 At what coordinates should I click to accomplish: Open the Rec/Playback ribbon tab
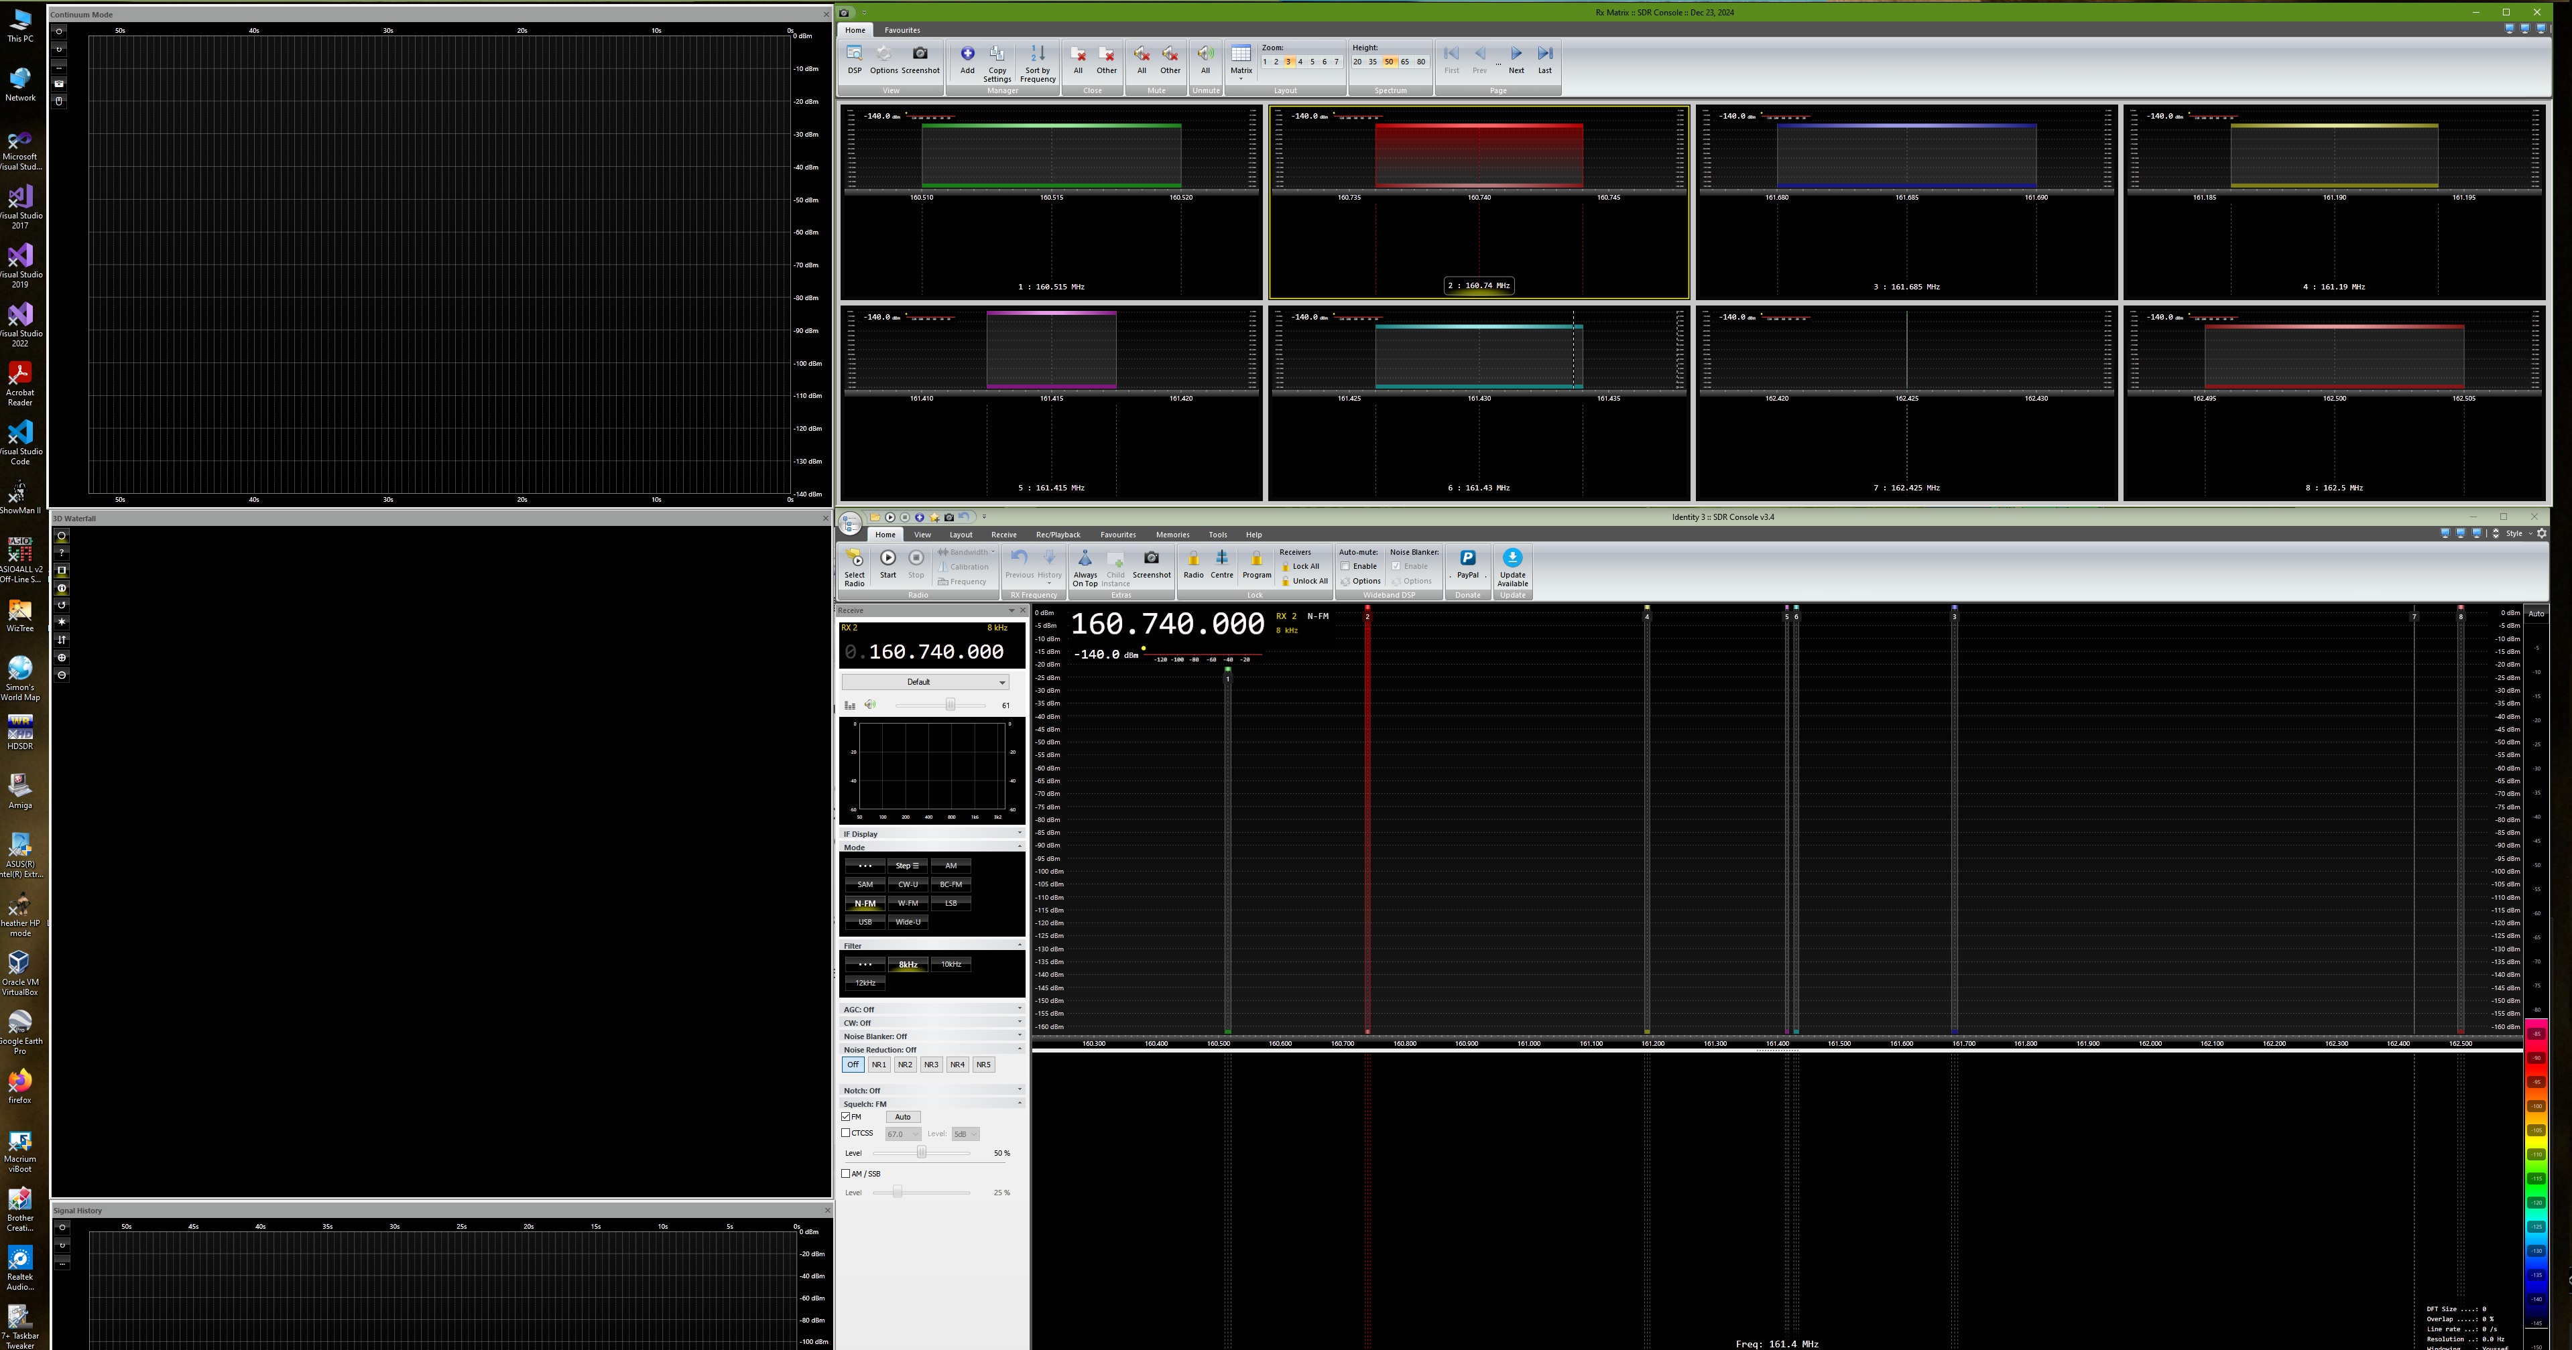(1057, 535)
